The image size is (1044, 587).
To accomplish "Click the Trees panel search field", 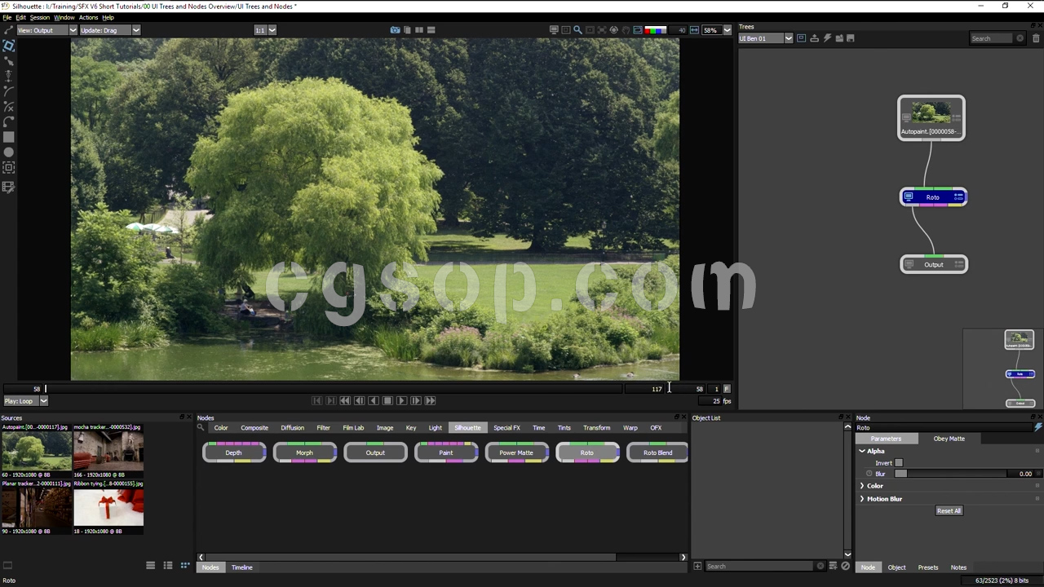I will click(992, 38).
